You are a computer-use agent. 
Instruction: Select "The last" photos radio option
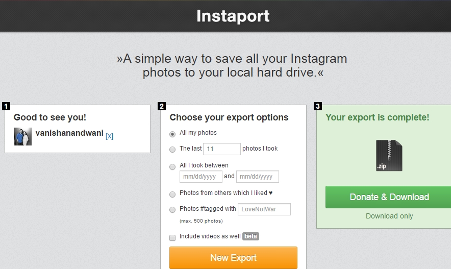click(x=172, y=149)
